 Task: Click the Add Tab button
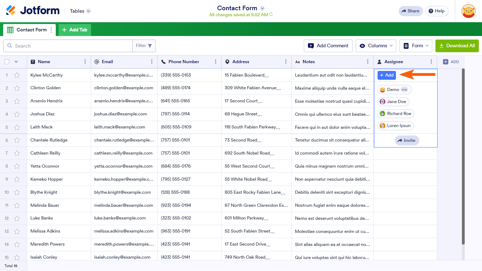(75, 30)
